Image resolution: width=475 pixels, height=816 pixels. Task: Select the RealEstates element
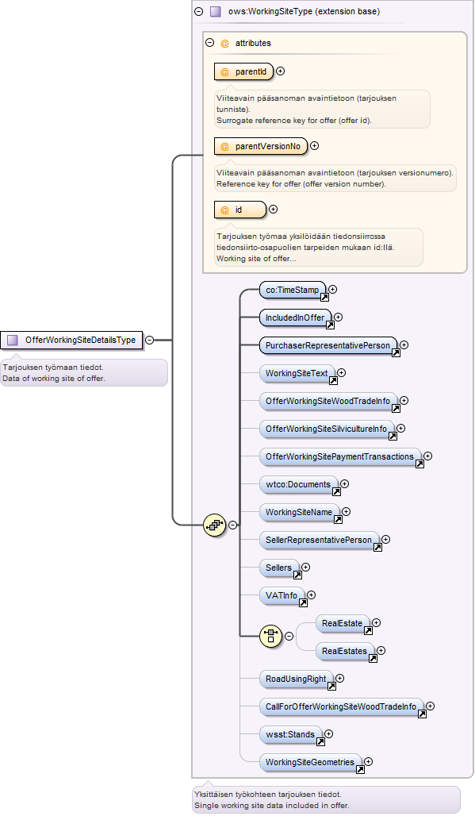[345, 651]
